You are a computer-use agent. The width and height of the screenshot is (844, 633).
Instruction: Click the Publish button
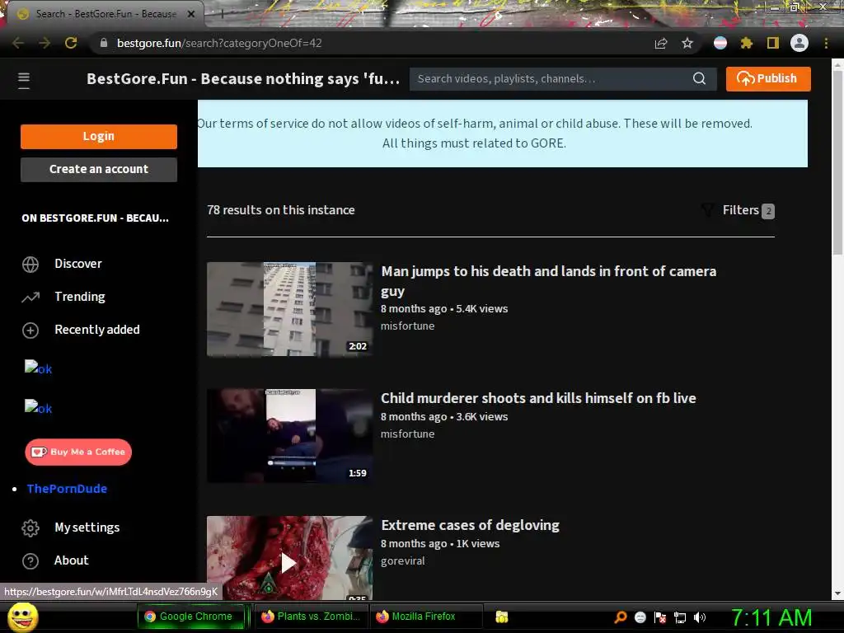coord(768,78)
